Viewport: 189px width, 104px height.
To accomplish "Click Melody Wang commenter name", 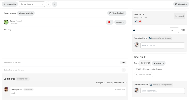I will point(17,89).
